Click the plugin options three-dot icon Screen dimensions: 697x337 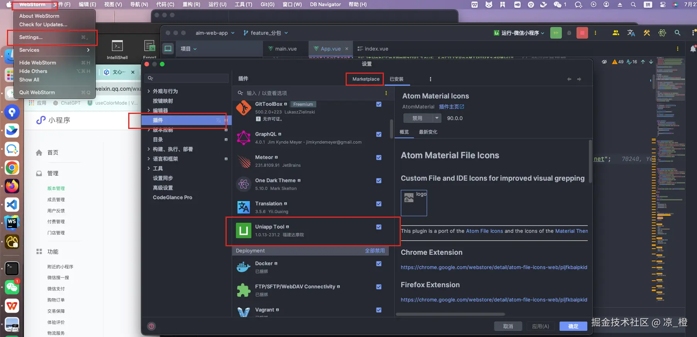tap(431, 79)
